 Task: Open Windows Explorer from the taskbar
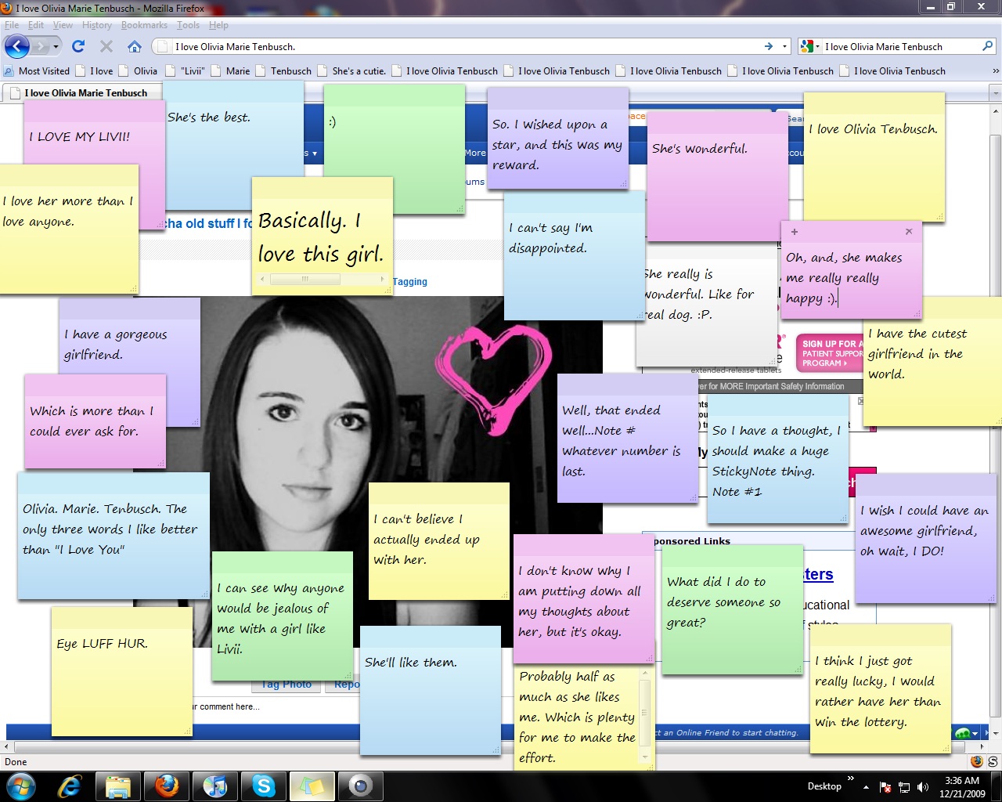(118, 786)
